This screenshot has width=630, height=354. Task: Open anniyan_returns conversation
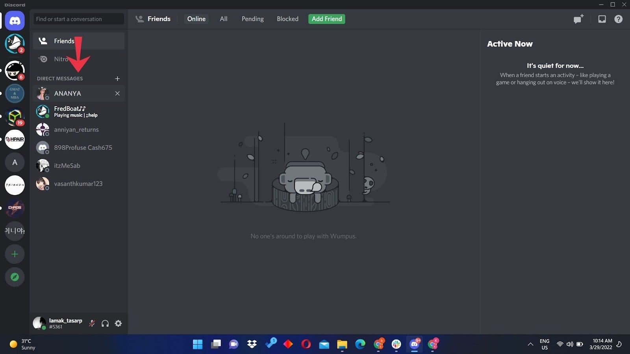click(x=79, y=129)
